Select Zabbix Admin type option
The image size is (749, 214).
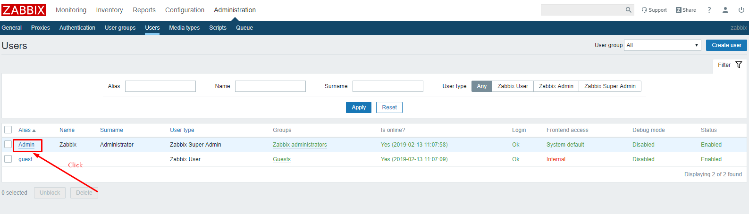556,86
